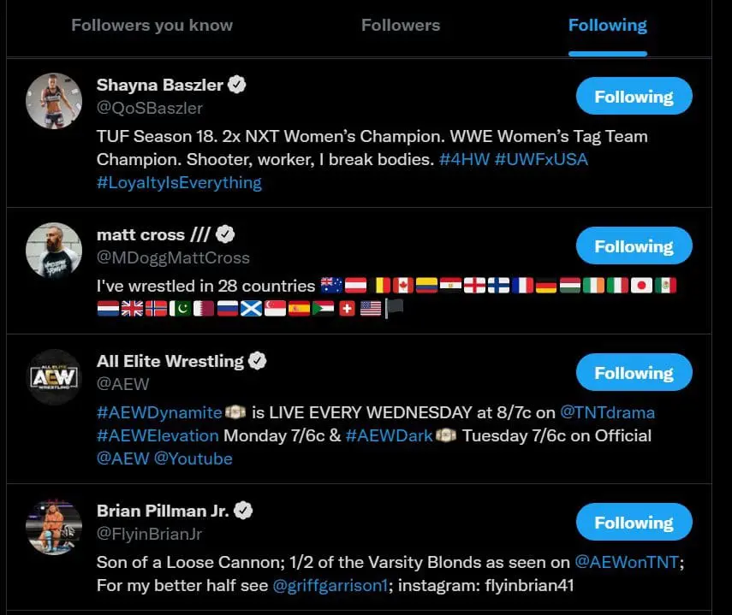Click matt cross's profile avatar
The height and width of the screenshot is (615, 732).
tap(54, 250)
